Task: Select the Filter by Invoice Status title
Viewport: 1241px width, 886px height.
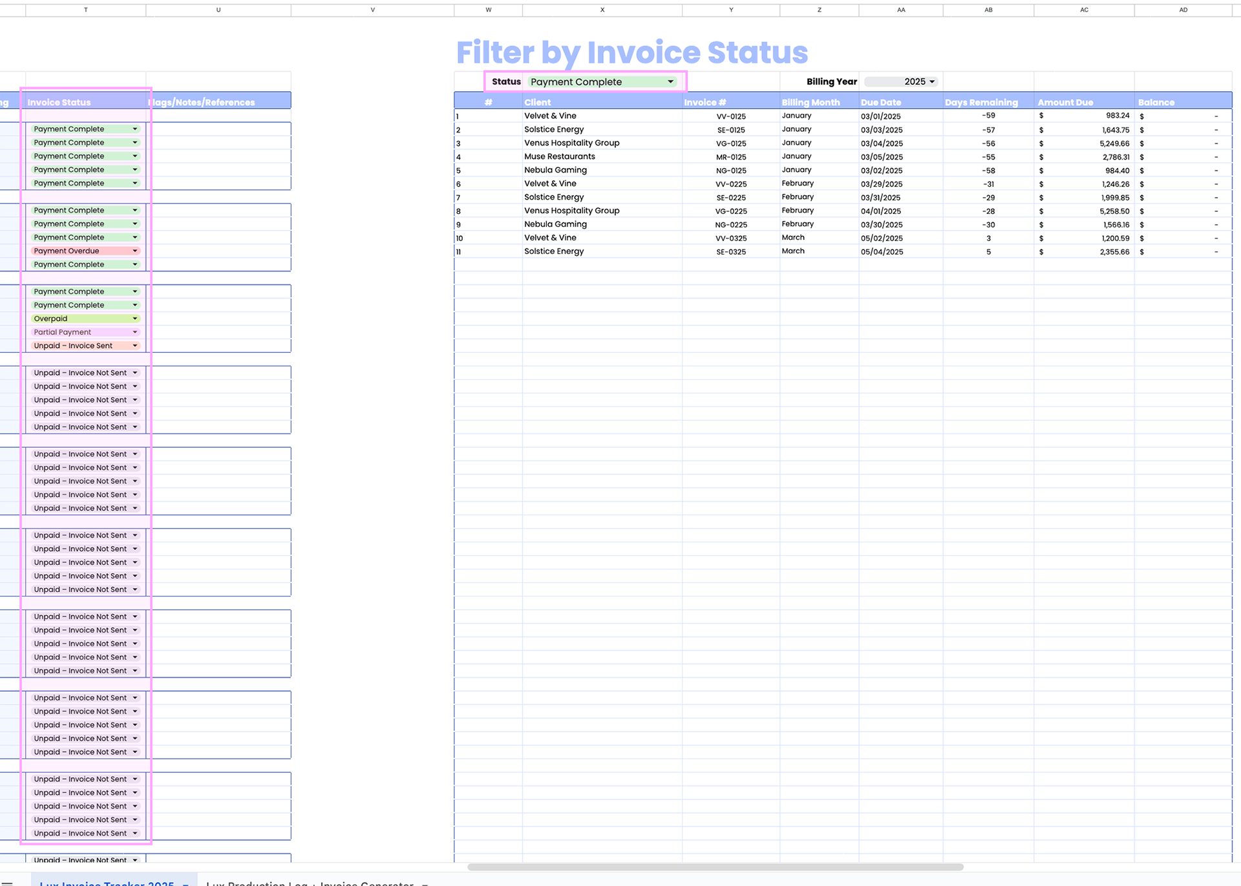Action: pyautogui.click(x=631, y=52)
